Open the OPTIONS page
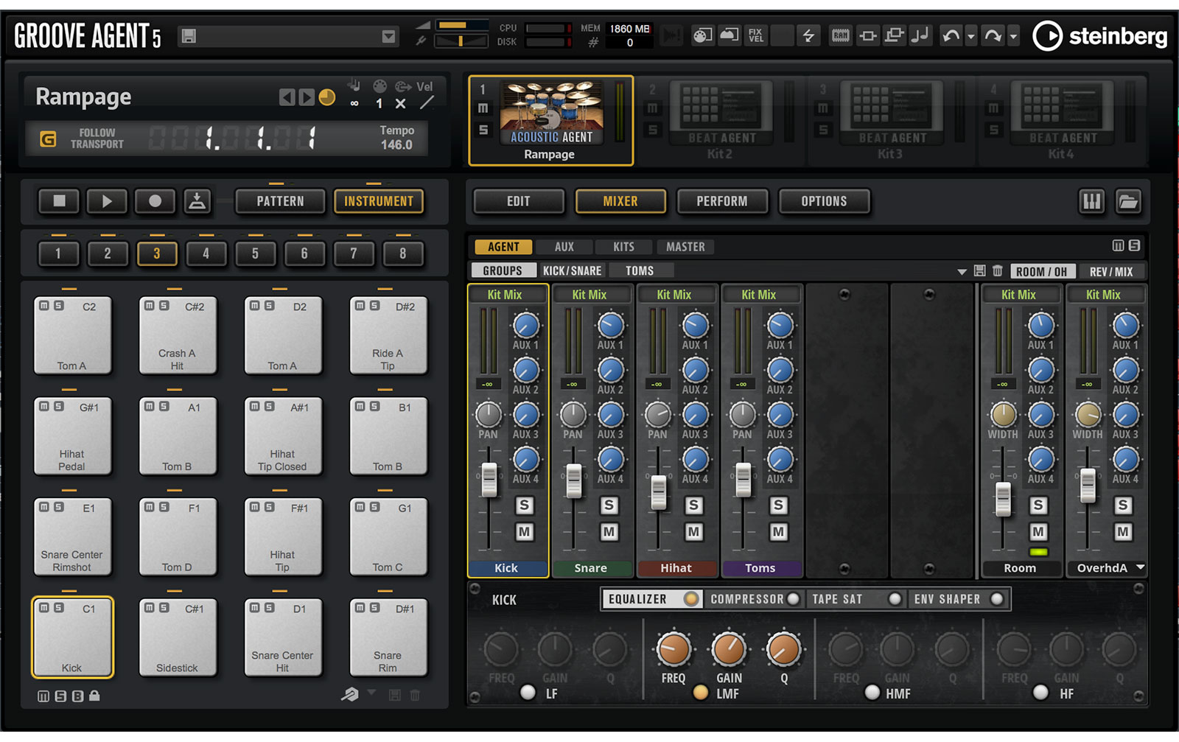This screenshot has width=1179, height=742. 824,201
